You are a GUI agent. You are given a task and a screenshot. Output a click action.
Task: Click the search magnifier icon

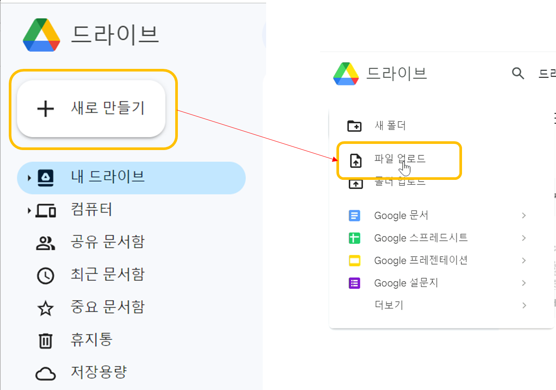(x=518, y=73)
